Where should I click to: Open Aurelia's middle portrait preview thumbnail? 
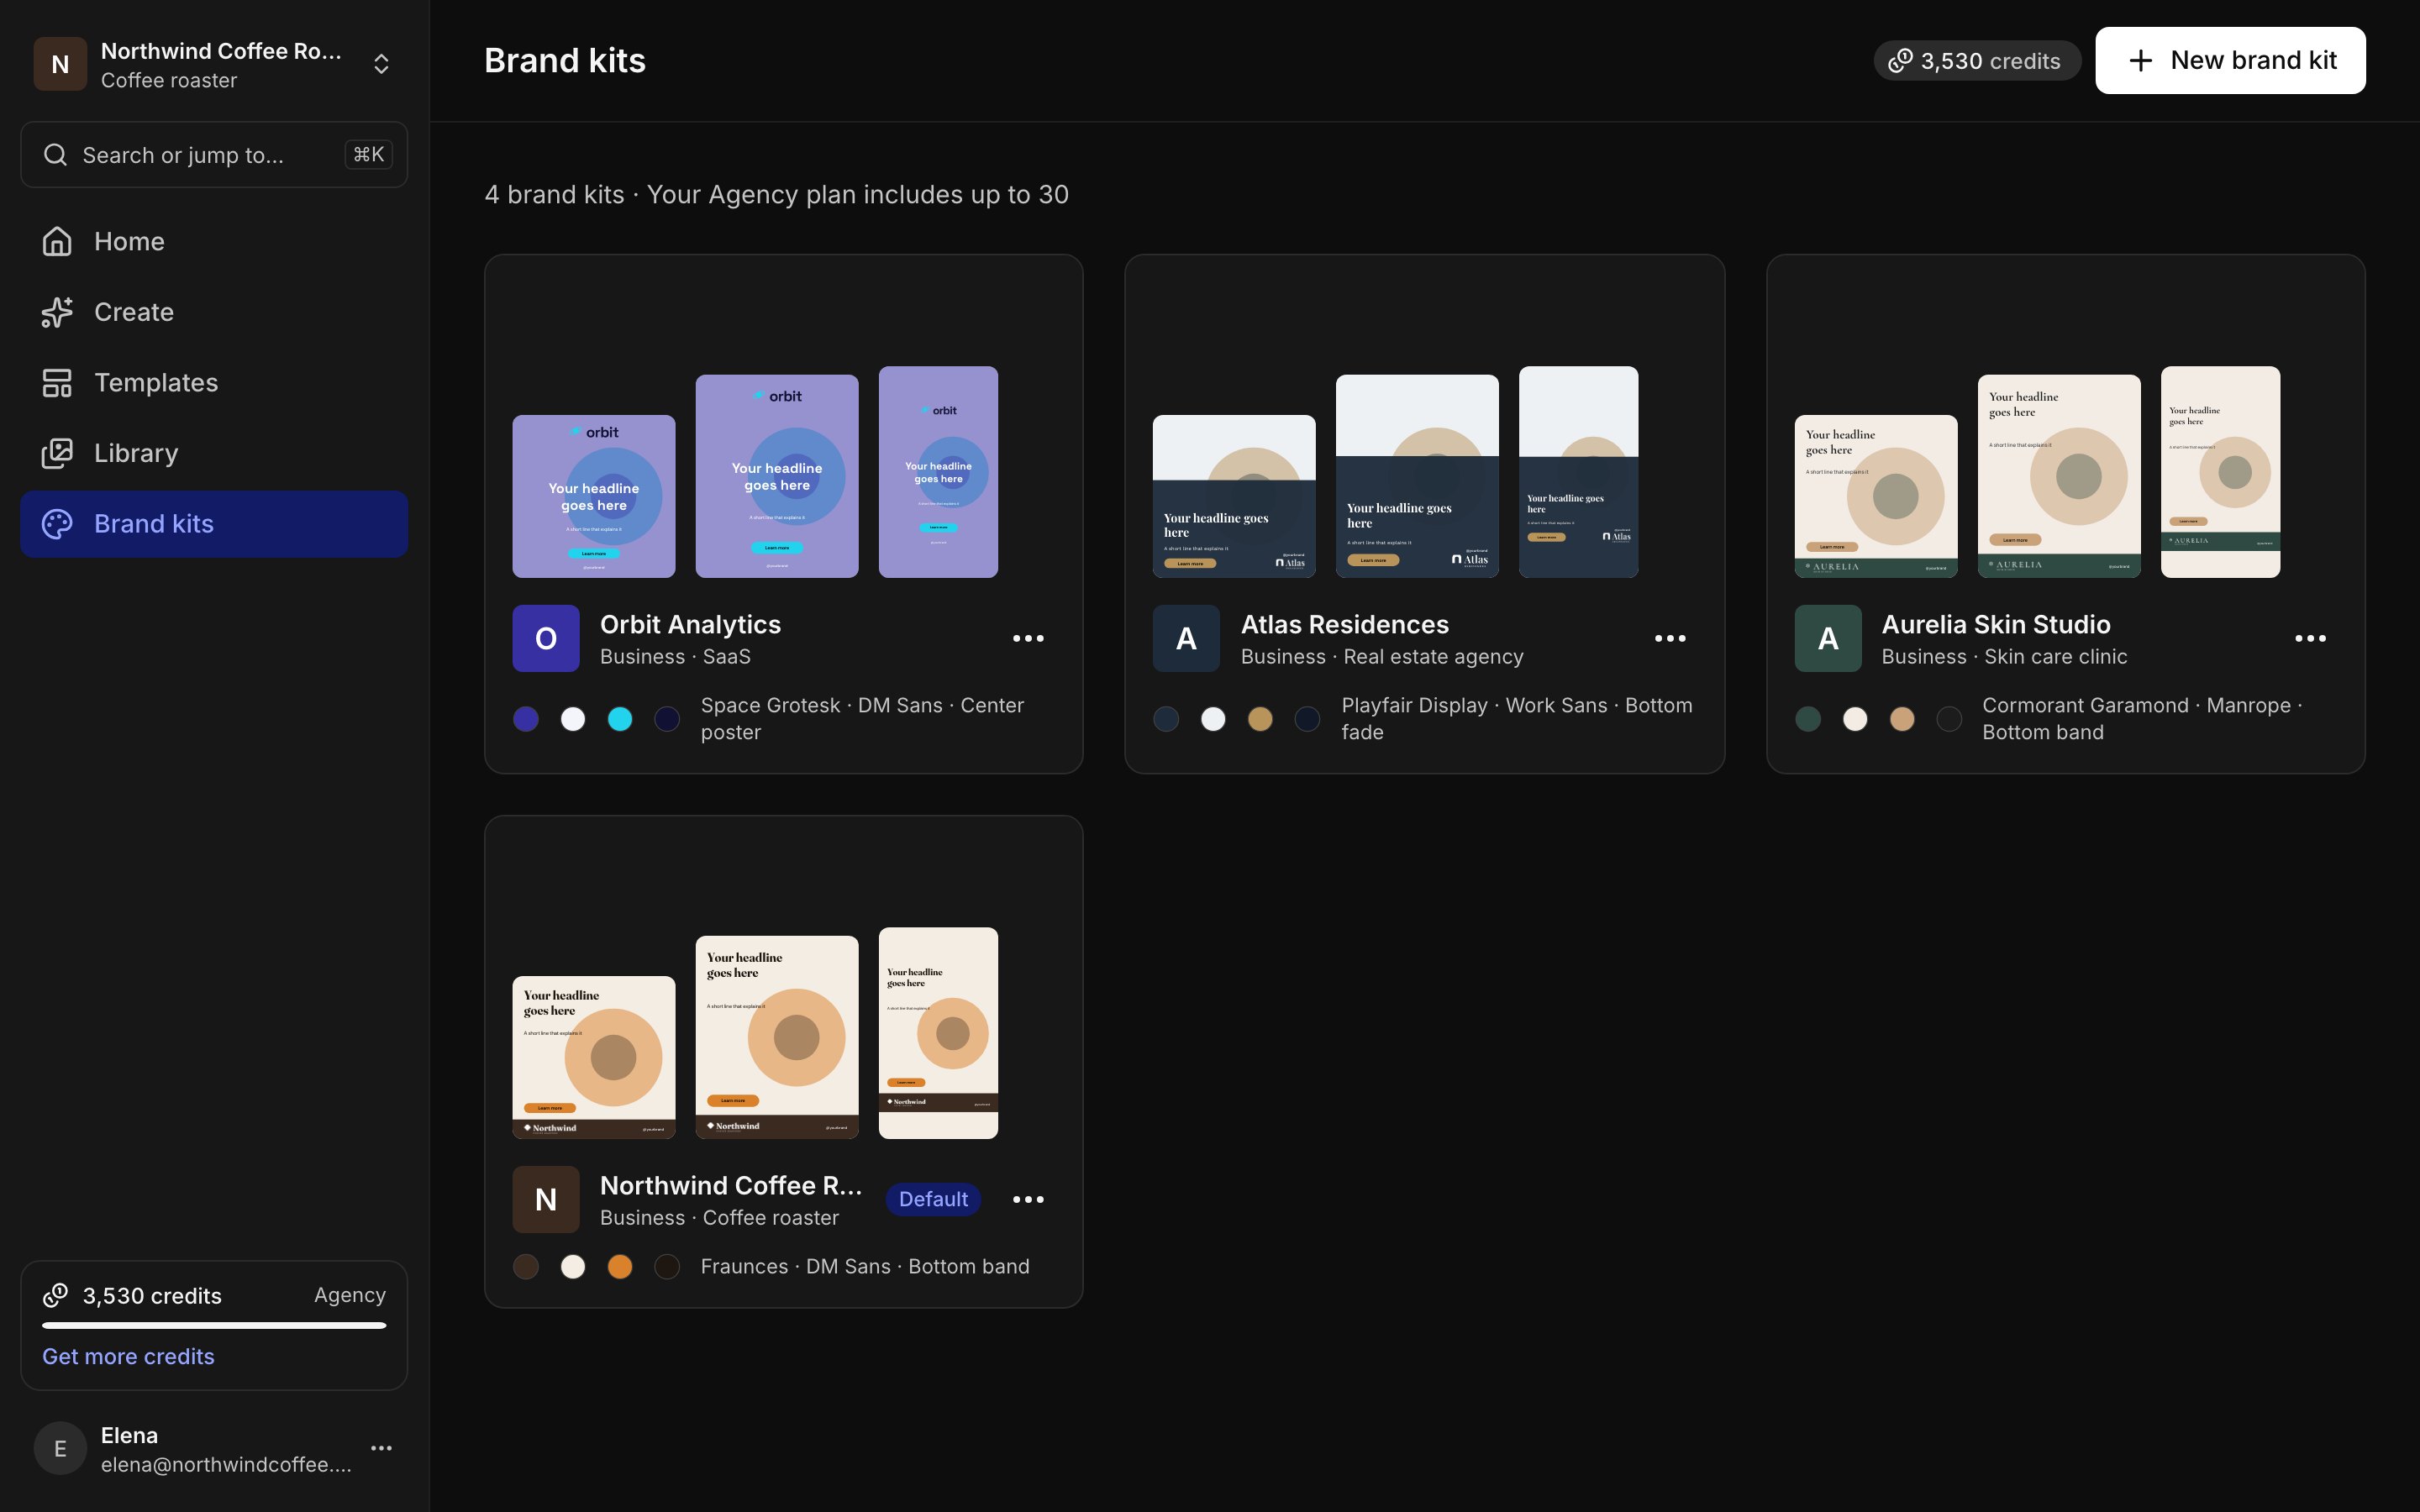point(2059,476)
